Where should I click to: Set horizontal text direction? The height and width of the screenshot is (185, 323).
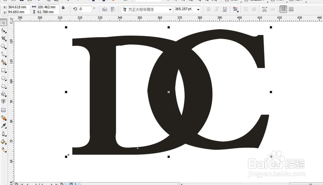283,9
